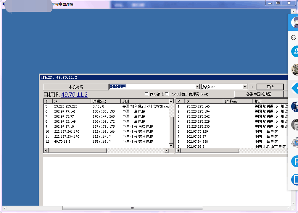Click remote desktop bottom scroll left arrow

tap(4, 208)
